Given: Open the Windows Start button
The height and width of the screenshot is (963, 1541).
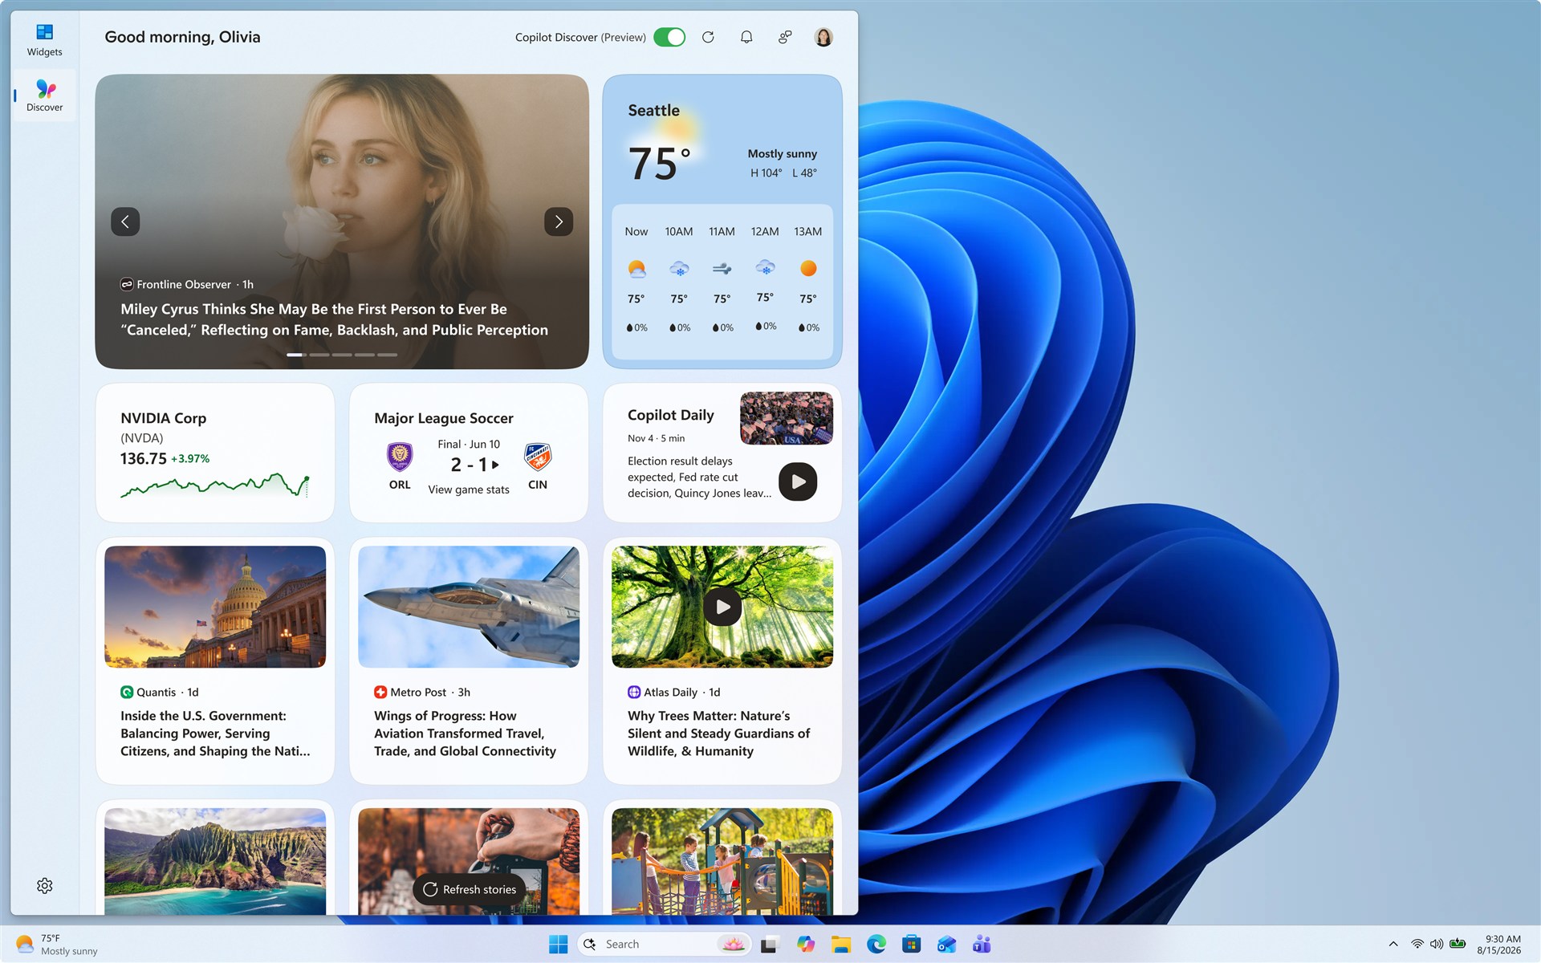Looking at the screenshot, I should click(x=559, y=945).
